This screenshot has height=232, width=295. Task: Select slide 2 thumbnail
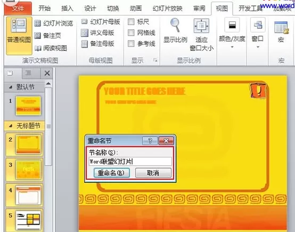coord(28,145)
